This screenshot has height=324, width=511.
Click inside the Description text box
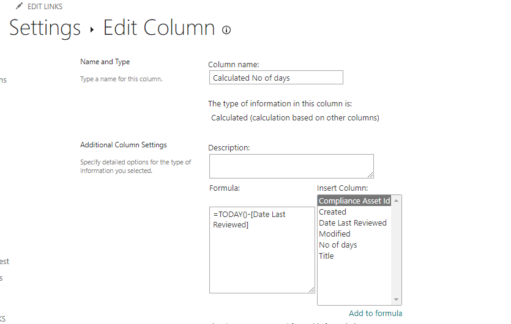click(291, 166)
